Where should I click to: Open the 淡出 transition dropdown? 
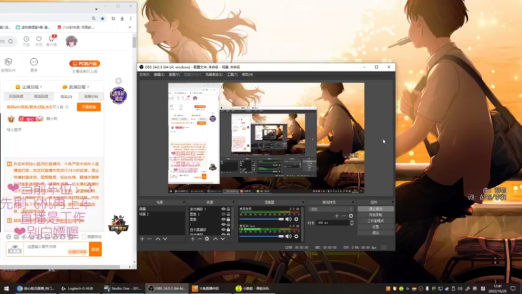tap(331, 209)
